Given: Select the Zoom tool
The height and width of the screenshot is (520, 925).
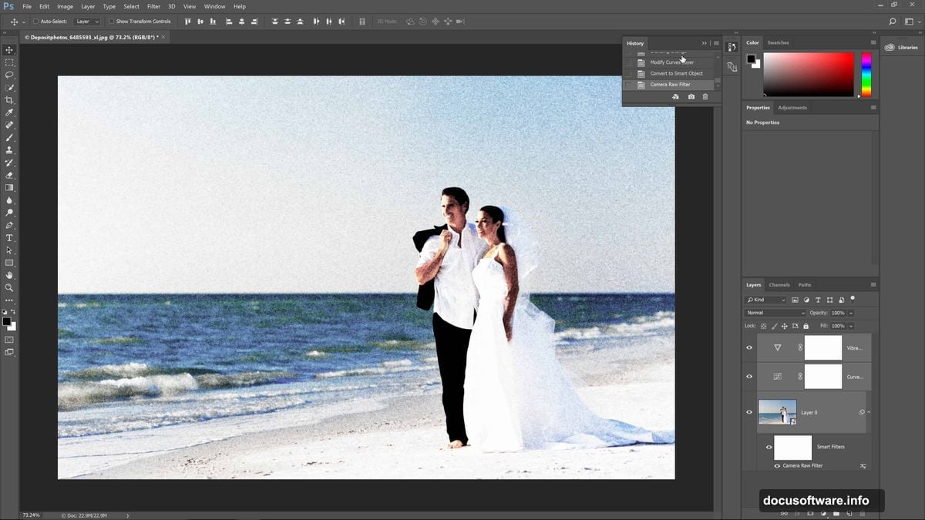Looking at the screenshot, I should (x=9, y=287).
